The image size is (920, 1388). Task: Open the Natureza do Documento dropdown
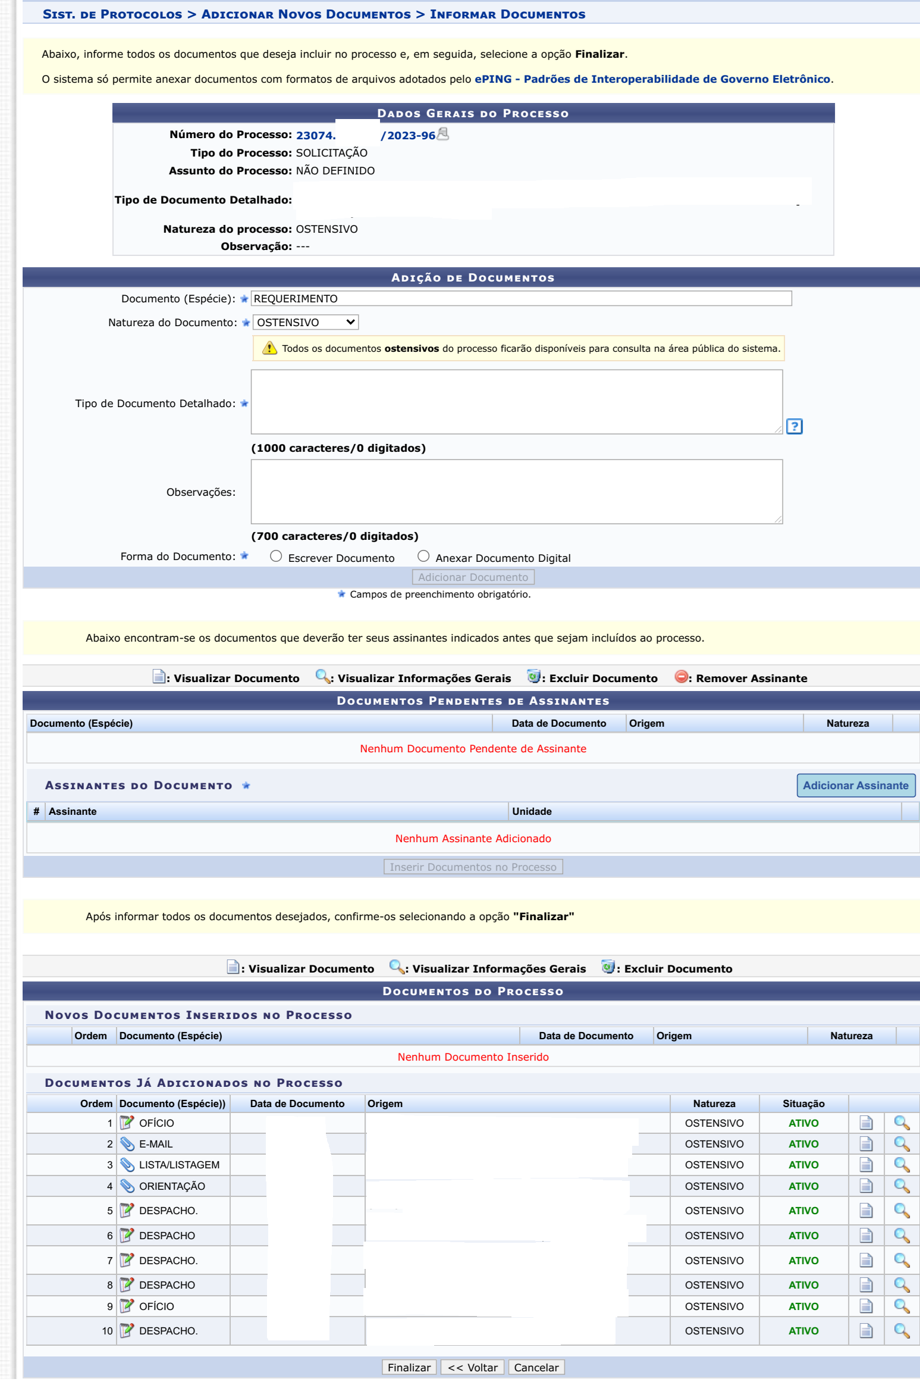tap(306, 322)
